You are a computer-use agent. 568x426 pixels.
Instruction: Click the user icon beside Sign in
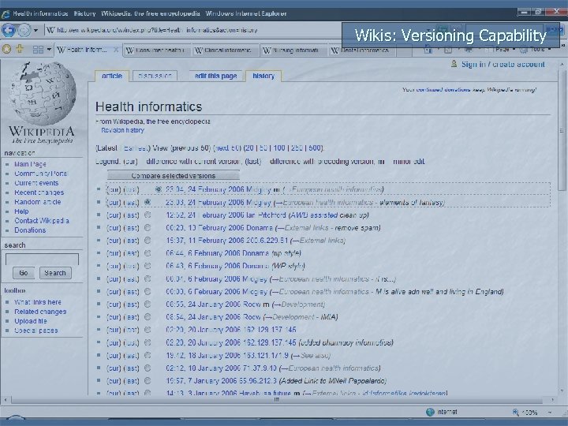(454, 64)
